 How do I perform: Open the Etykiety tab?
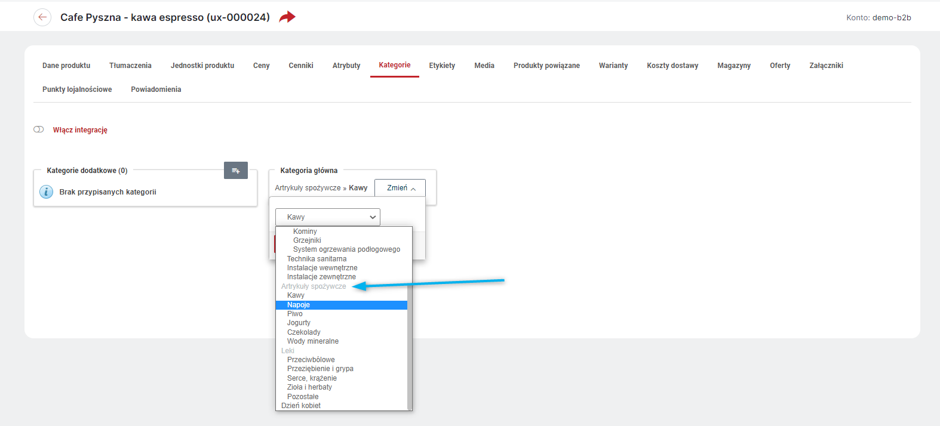pos(442,66)
